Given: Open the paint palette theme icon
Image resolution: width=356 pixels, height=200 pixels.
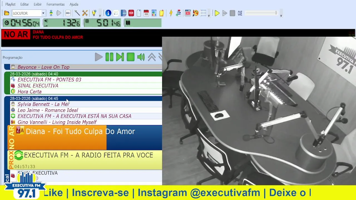Looking at the screenshot, I should [x=196, y=13].
